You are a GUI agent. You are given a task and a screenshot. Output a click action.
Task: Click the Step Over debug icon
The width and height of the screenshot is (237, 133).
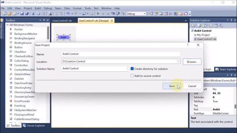[118, 14]
